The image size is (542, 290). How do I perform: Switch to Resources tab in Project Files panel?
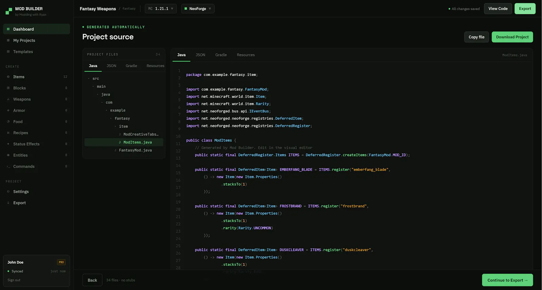point(155,66)
